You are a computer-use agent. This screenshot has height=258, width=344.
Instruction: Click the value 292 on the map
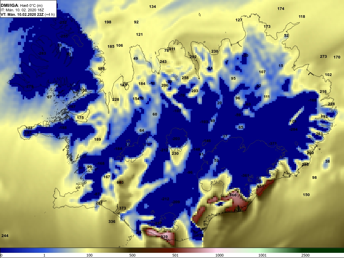pyautogui.click(x=193, y=57)
